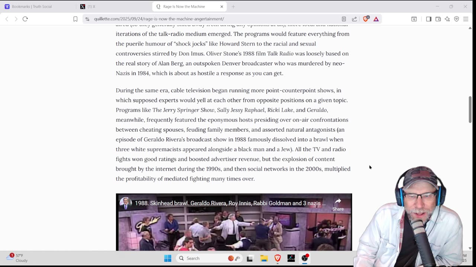Go back to the previous page

point(7,19)
